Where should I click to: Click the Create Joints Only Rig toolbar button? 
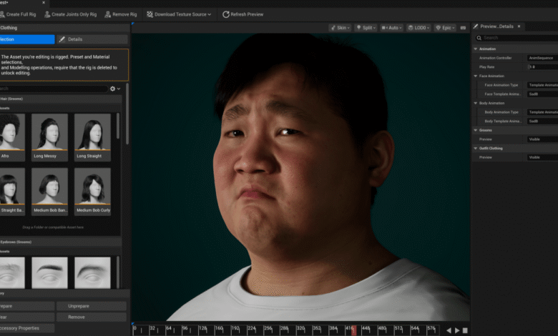pyautogui.click(x=70, y=14)
